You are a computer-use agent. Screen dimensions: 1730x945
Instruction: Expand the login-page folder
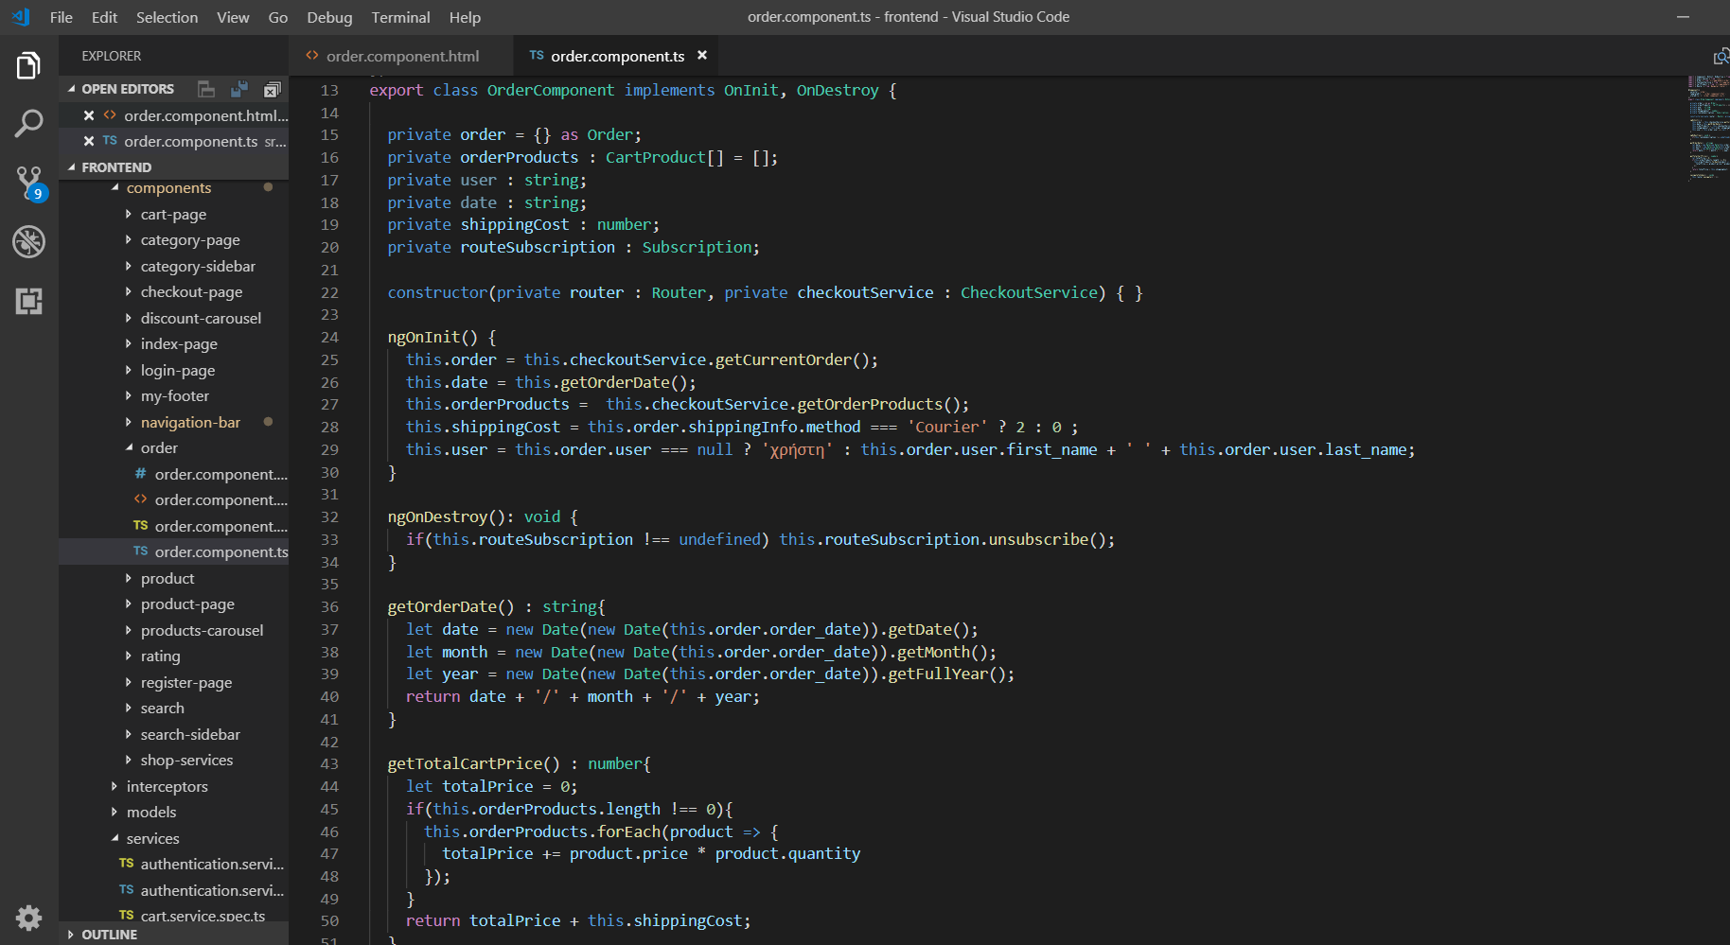[x=173, y=371]
